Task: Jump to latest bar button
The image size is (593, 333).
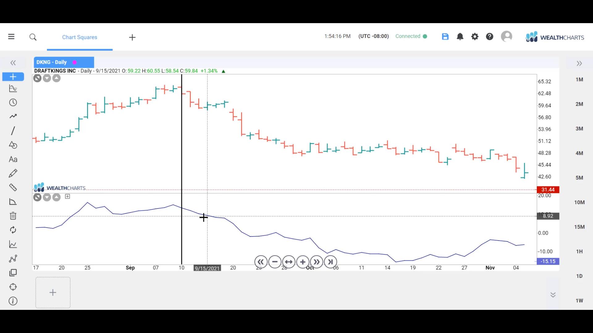Action: point(330,262)
